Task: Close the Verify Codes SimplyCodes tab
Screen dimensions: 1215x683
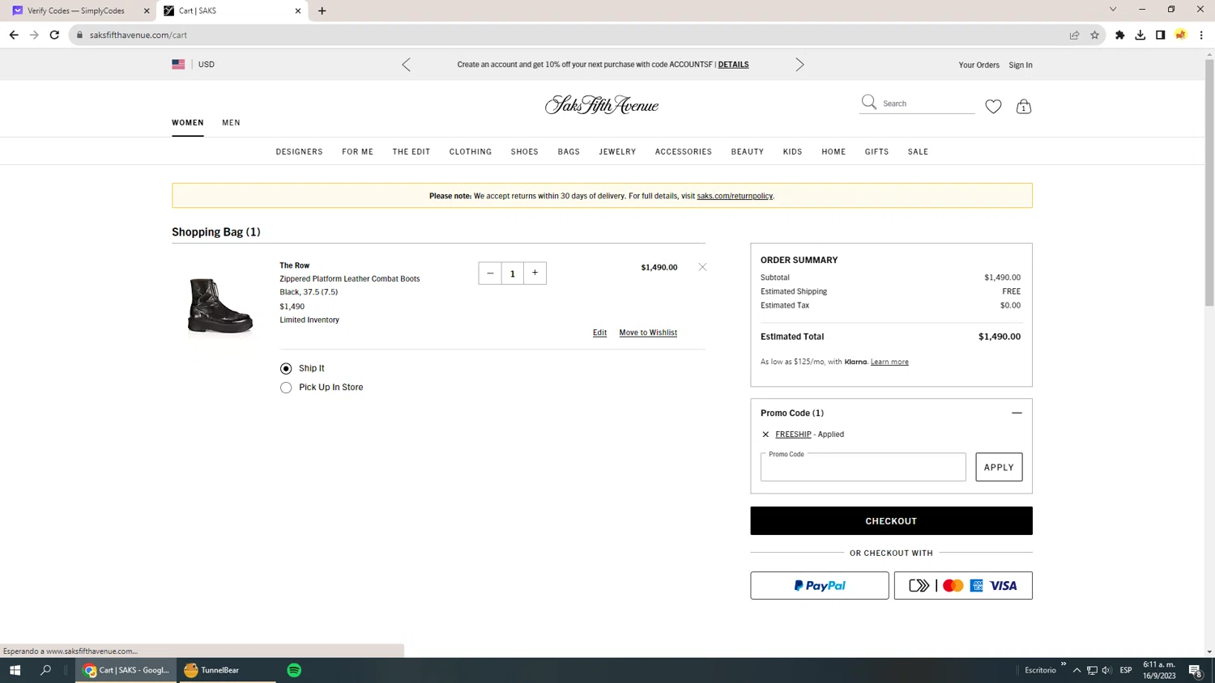Action: pyautogui.click(x=147, y=11)
